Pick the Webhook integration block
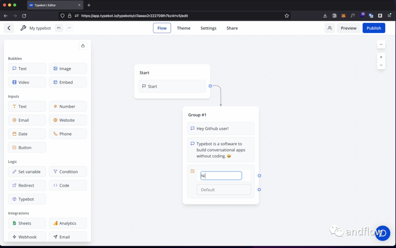The height and width of the screenshot is (248, 396). 27,237
